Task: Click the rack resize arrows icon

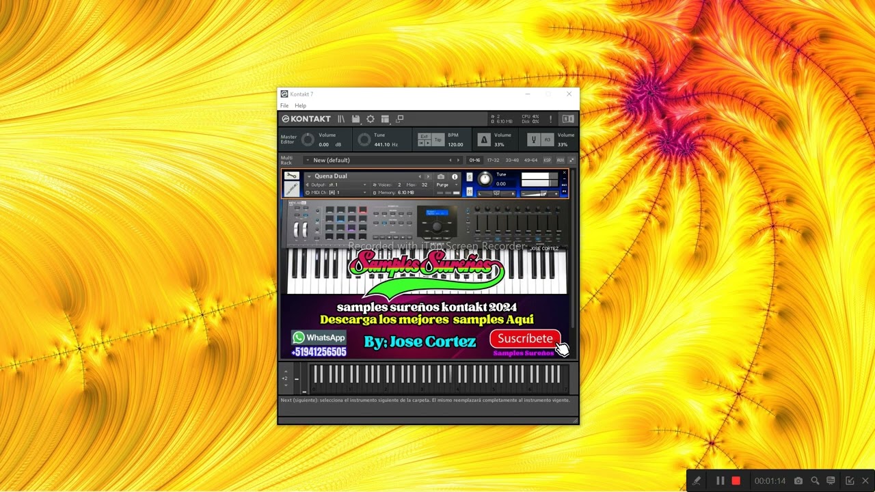Action: [x=572, y=160]
